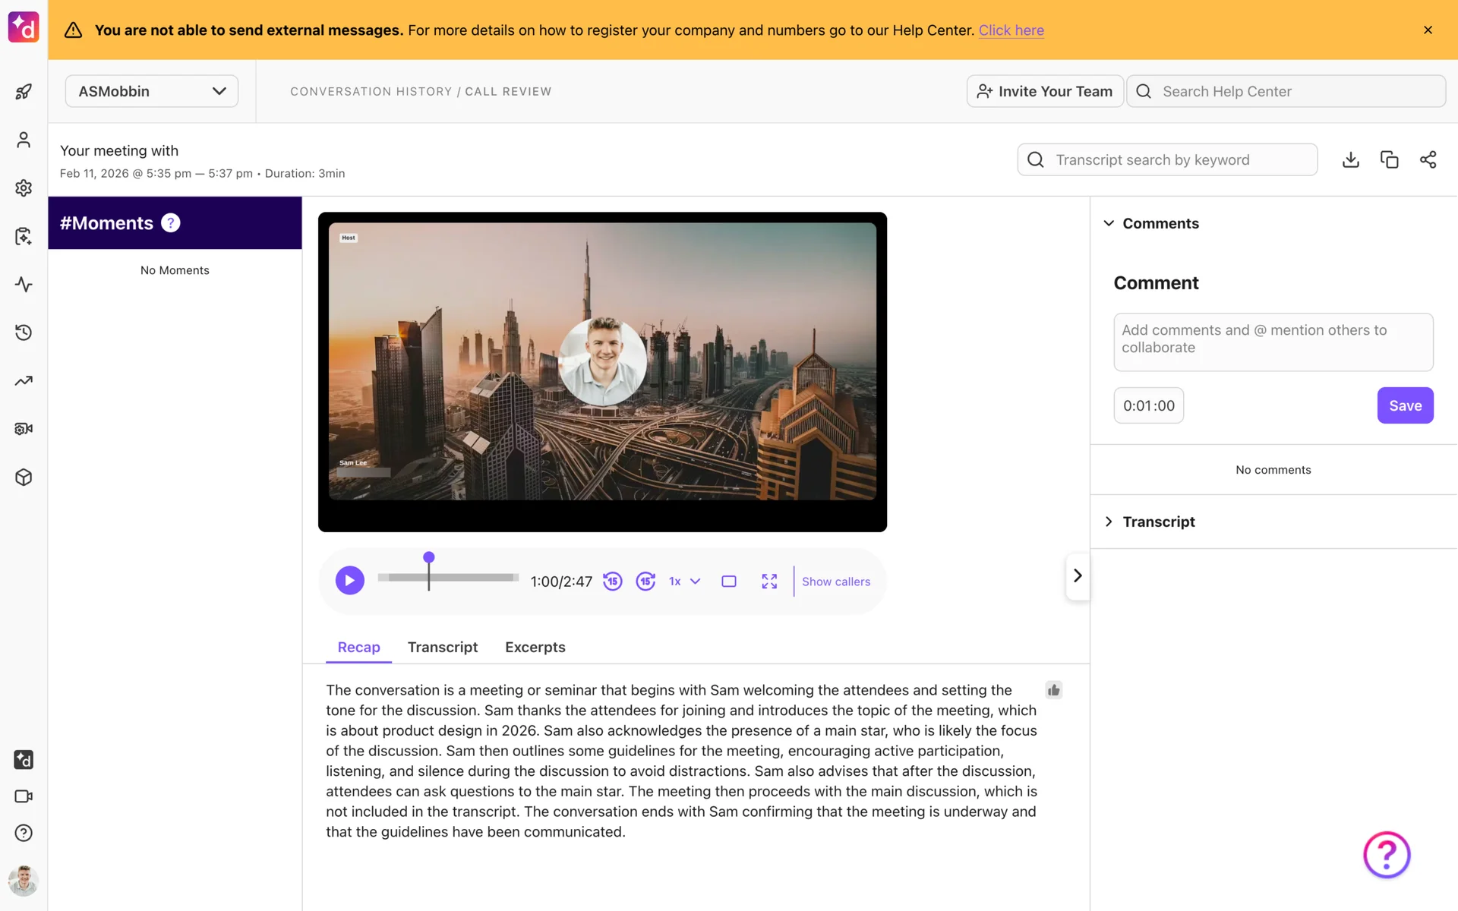Show callers in the player
Screen dimensions: 1458x911
pos(836,582)
